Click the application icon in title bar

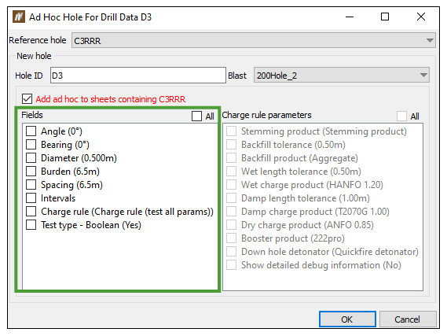19,17
